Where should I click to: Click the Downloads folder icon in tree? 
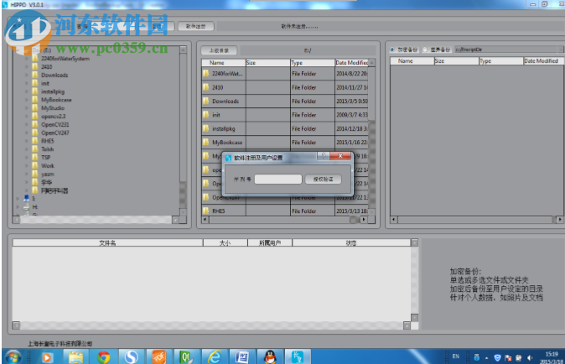point(35,75)
